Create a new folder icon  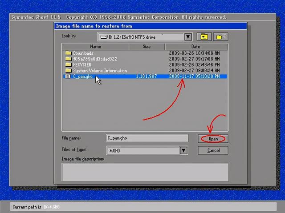coord(221,37)
